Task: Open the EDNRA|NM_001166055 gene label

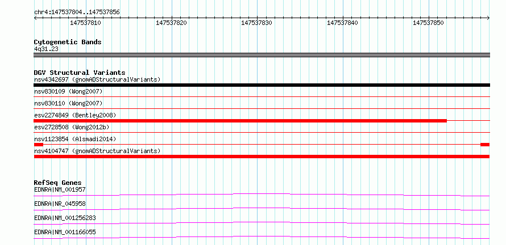Action: coord(65,232)
